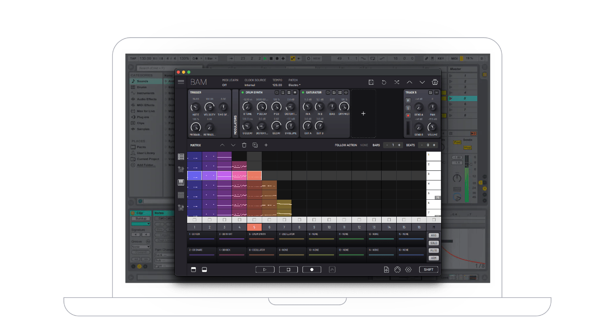Open the Clock Source Internal selector

[250, 85]
